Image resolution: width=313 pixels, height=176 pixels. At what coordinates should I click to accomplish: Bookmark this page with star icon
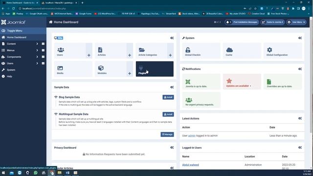pyautogui.click(x=255, y=9)
